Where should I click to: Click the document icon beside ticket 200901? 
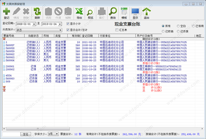tap(4, 66)
